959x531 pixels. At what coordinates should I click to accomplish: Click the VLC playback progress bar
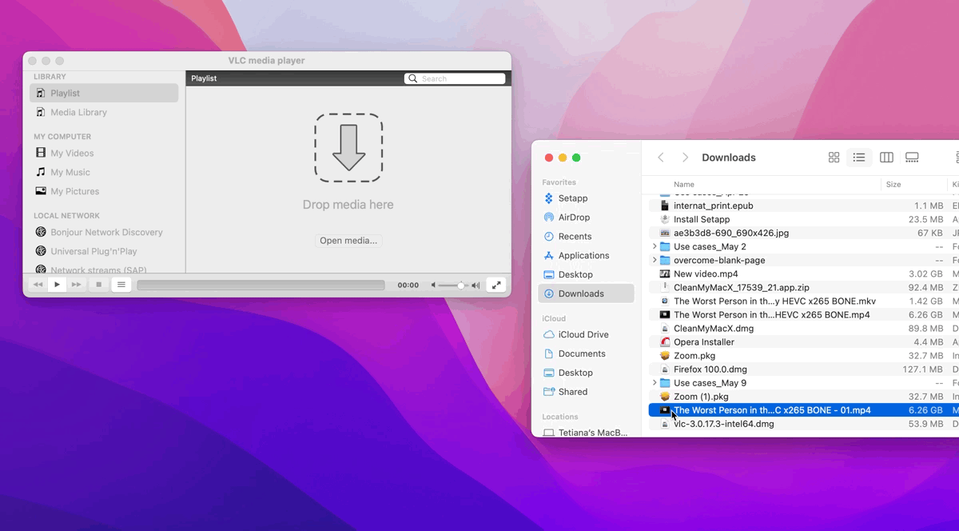261,285
